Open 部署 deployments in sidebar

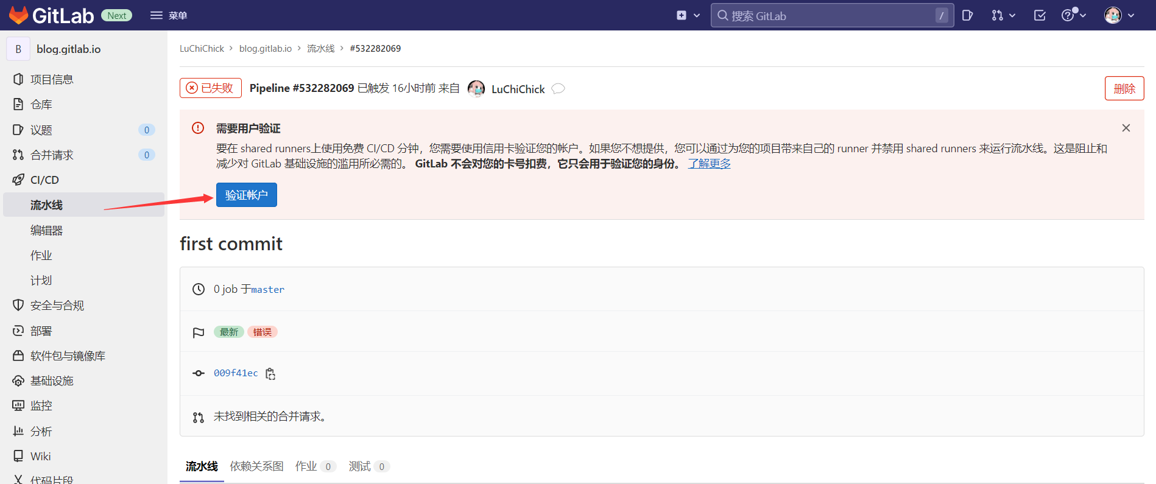coord(83,331)
